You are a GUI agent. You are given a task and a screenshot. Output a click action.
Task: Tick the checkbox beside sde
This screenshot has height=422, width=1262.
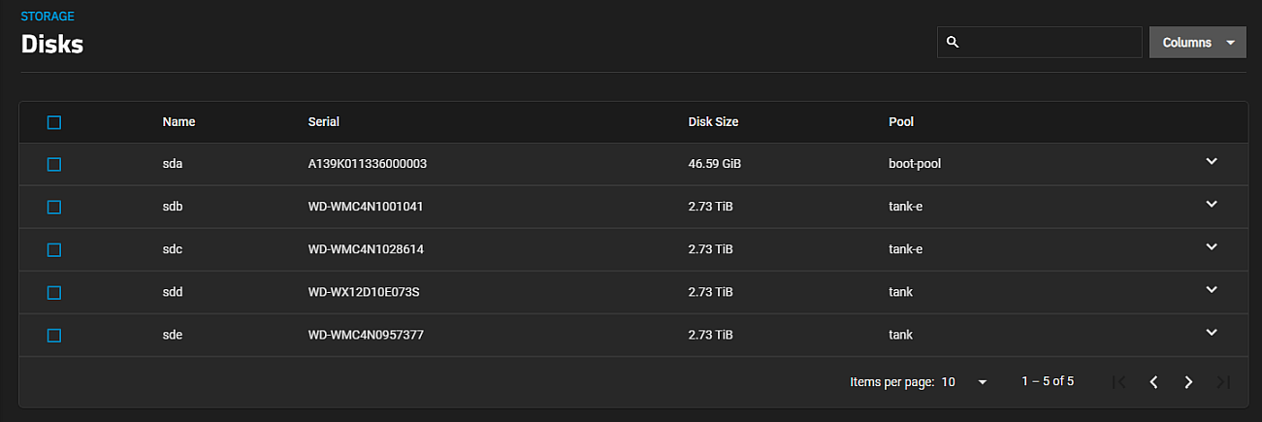[54, 336]
